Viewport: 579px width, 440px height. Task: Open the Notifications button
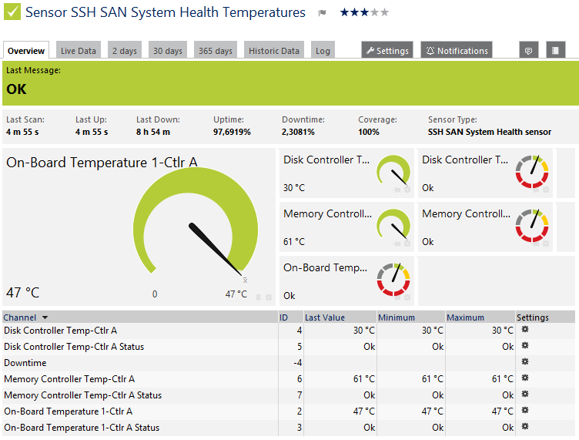(457, 50)
